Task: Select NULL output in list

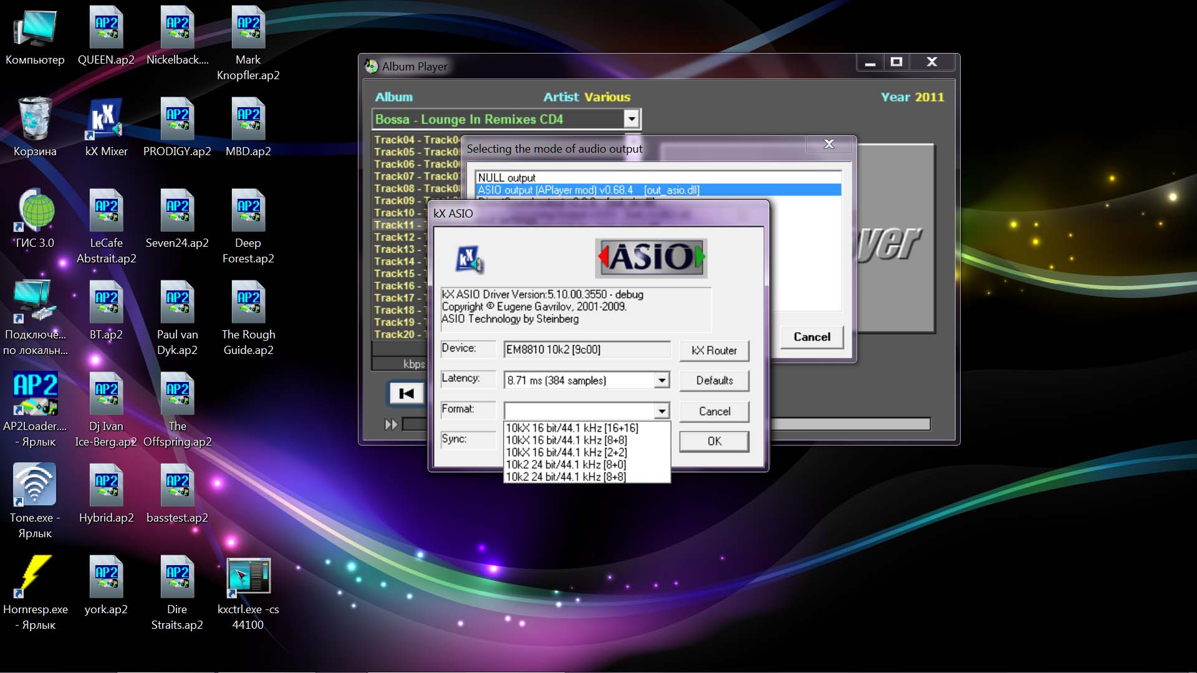Action: pos(658,178)
